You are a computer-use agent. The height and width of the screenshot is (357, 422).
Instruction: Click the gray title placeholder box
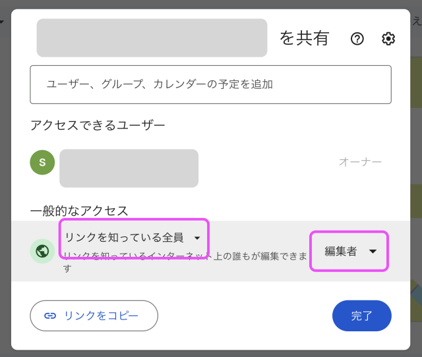pos(152,38)
